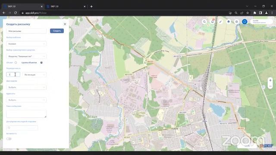
Task: Click the blue info circle icon
Action: 245,22
